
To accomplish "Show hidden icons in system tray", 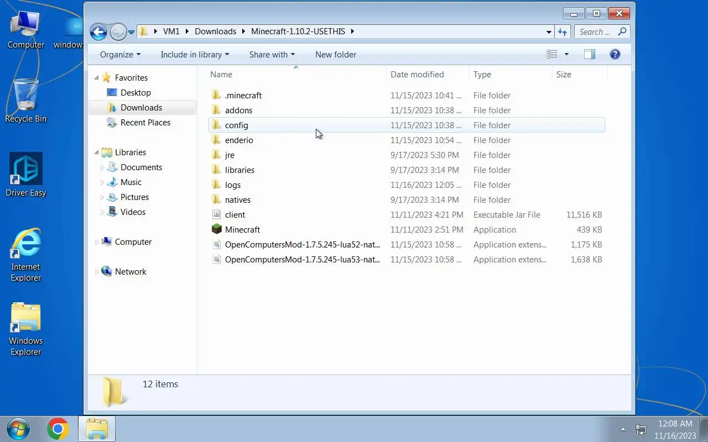I will (623, 429).
